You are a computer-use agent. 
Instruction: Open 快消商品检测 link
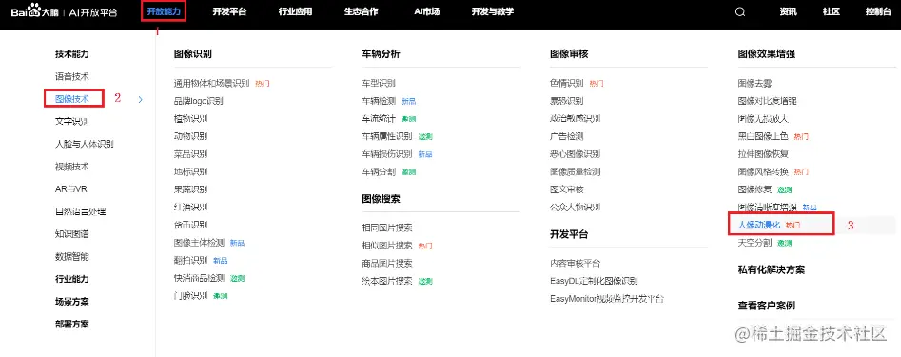199,278
